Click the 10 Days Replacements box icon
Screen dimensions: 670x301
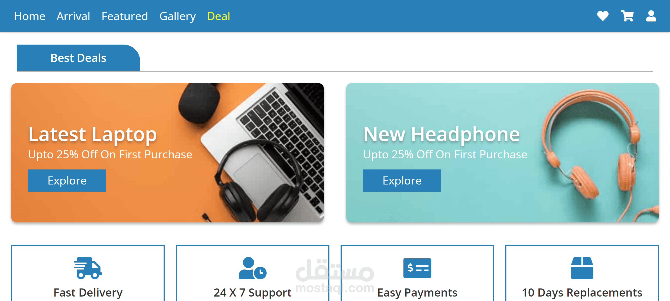(x=582, y=268)
